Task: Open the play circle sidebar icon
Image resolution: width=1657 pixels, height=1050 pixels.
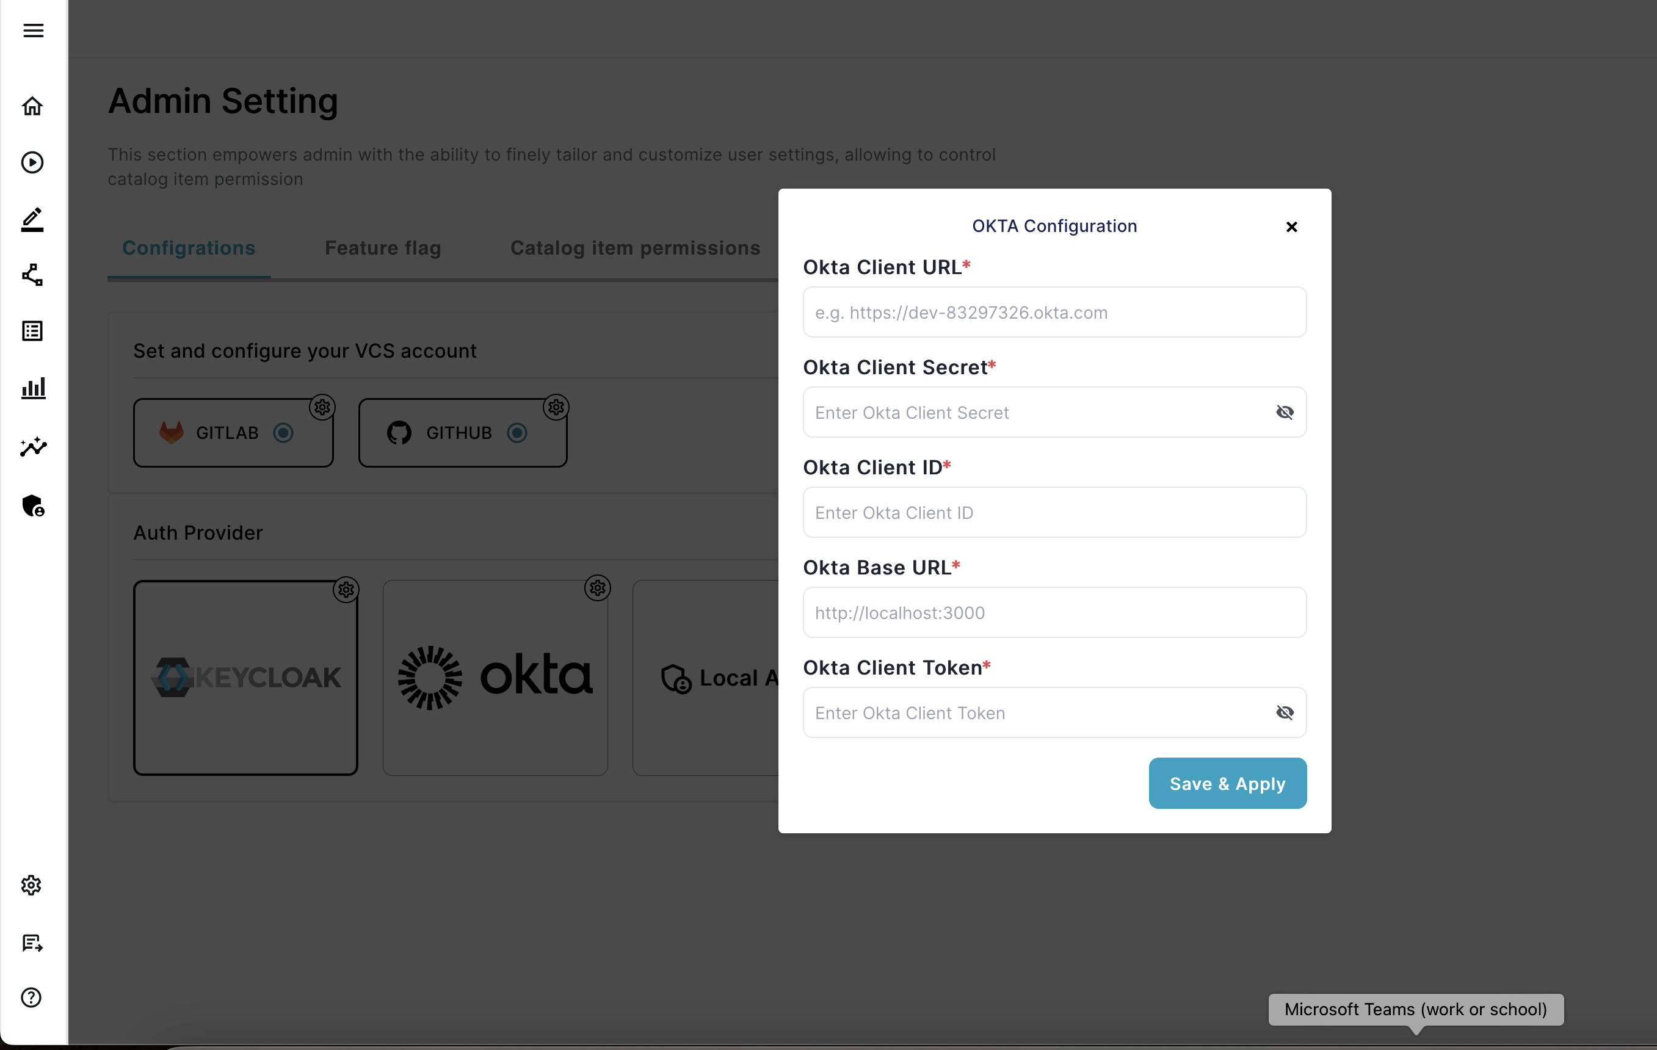Action: click(32, 162)
